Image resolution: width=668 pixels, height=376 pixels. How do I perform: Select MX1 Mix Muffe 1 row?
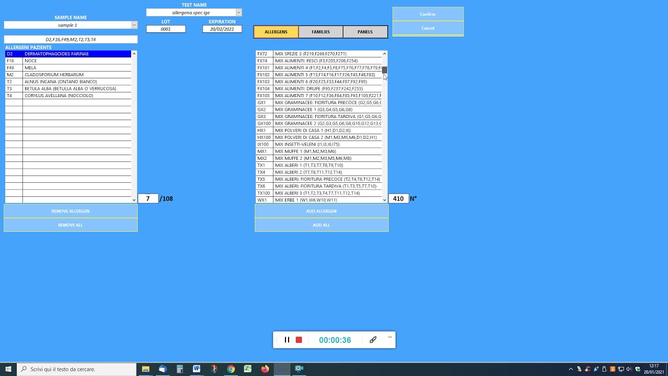click(x=319, y=151)
